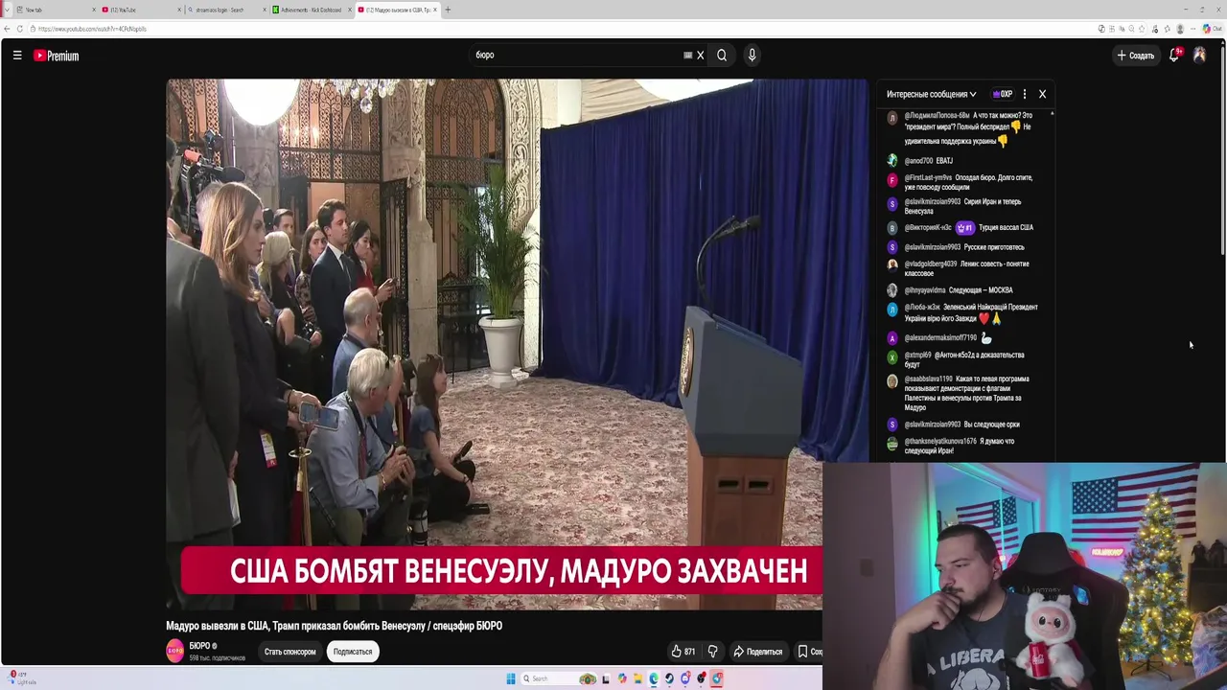
Task: Open the live chat three-dot options menu
Action: pos(1024,94)
